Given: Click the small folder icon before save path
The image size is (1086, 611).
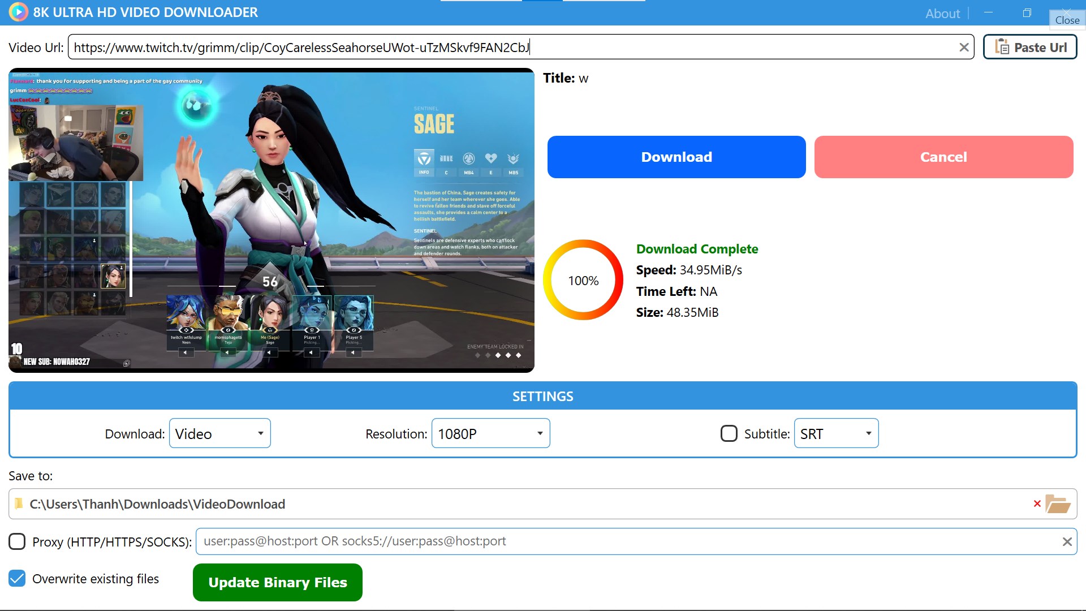Looking at the screenshot, I should tap(19, 504).
